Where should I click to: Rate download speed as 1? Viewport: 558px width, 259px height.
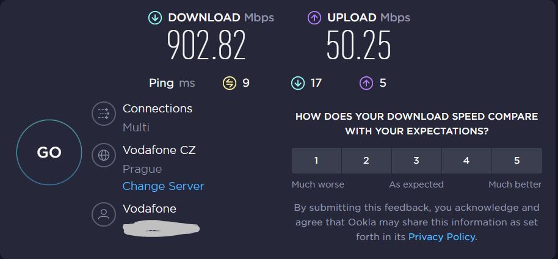[316, 161]
